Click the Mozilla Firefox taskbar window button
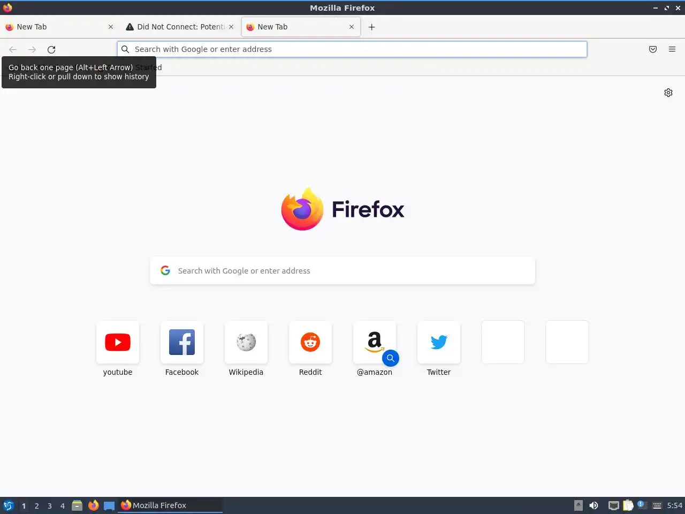 coord(170,505)
